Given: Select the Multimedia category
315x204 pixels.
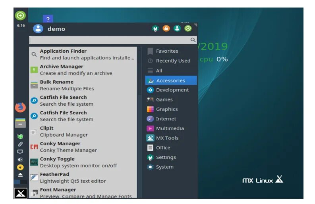Looking at the screenshot, I should pos(171,128).
